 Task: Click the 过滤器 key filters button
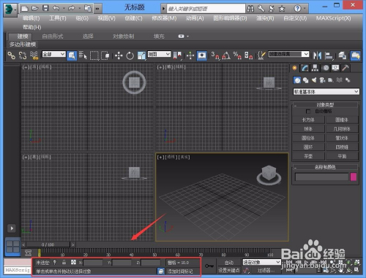click(x=266, y=270)
